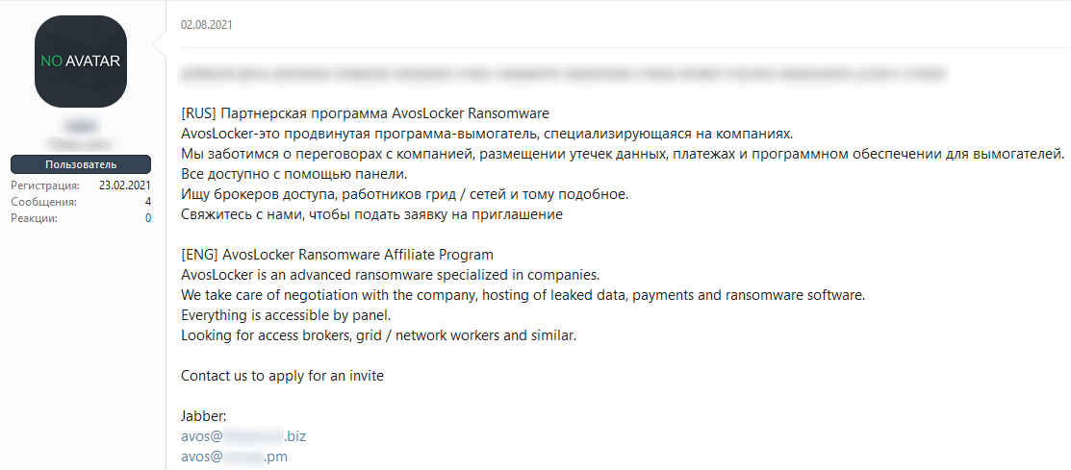Click the [ENG] AvosLocker Ransomware Affiliate Program line
The height and width of the screenshot is (470, 1071).
coord(337,255)
